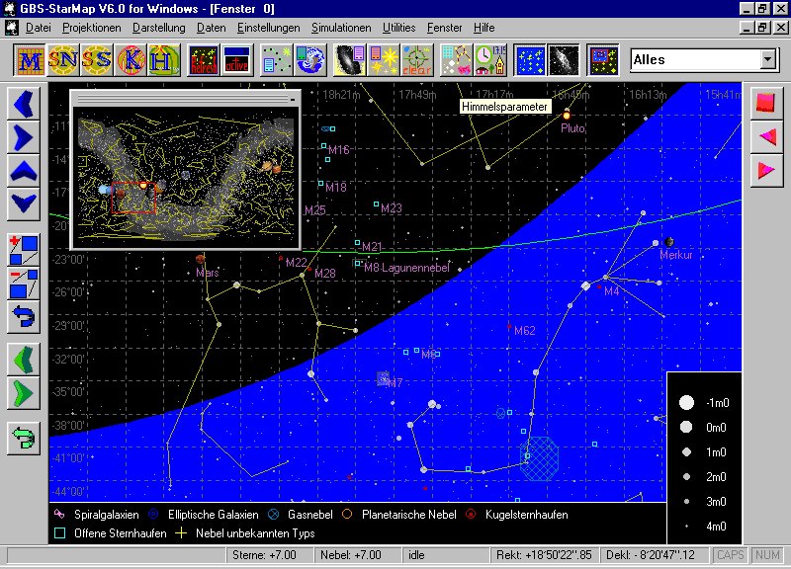Click the zoom out minus icon
The width and height of the screenshot is (791, 569).
pyautogui.click(x=24, y=283)
